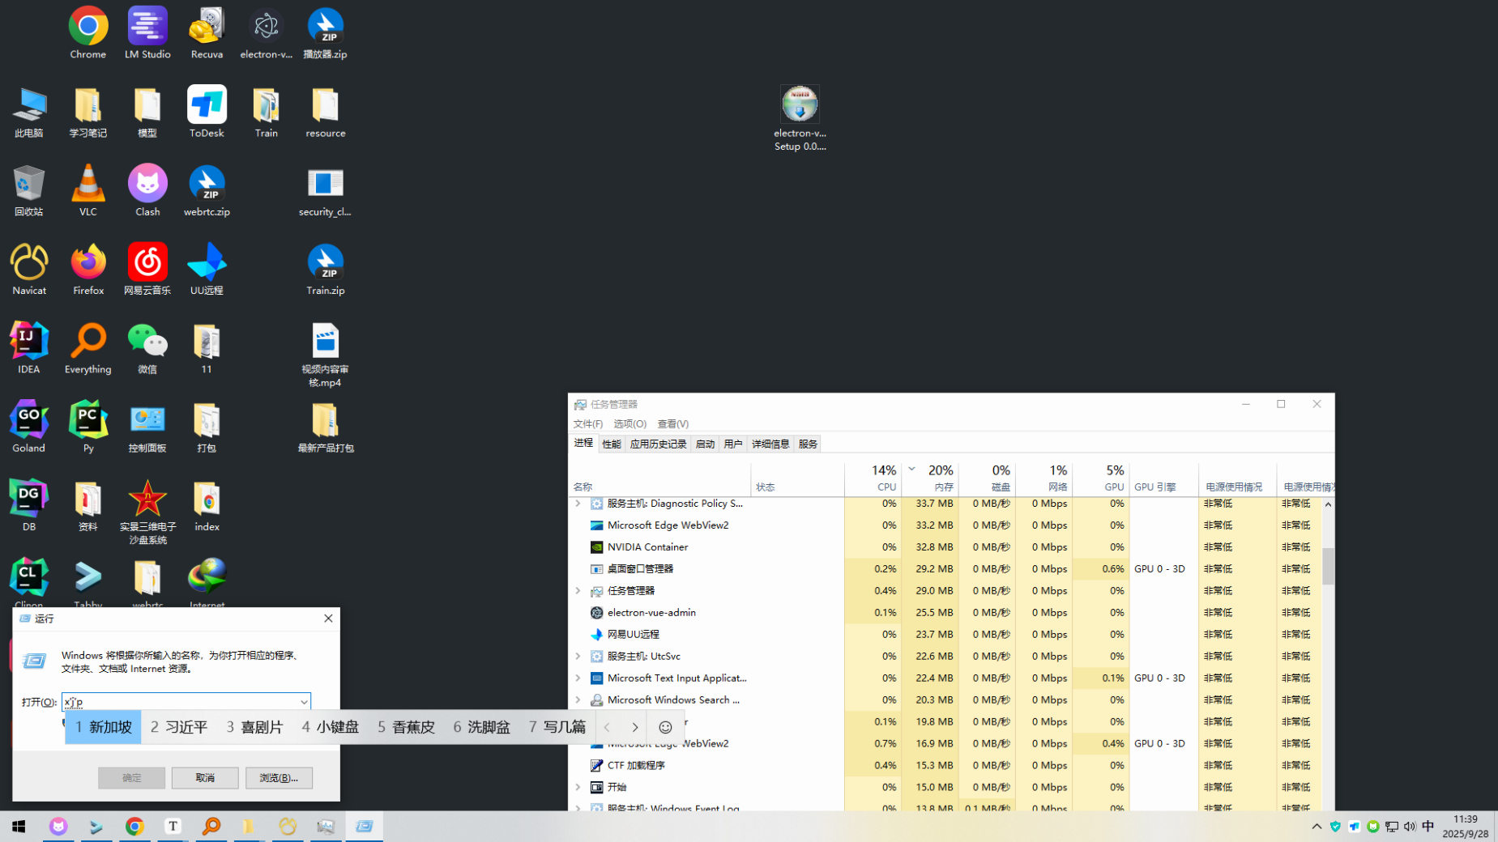
Task: Click the 取消 button in Run dialog
Action: (x=205, y=778)
